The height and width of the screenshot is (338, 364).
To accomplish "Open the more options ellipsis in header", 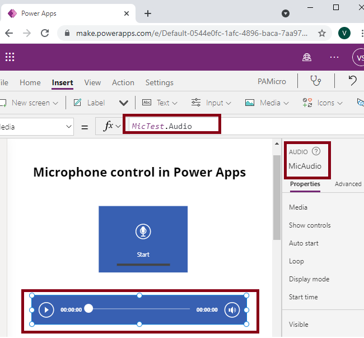I will click(334, 57).
